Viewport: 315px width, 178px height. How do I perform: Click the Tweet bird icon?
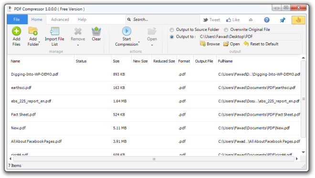tap(205, 20)
